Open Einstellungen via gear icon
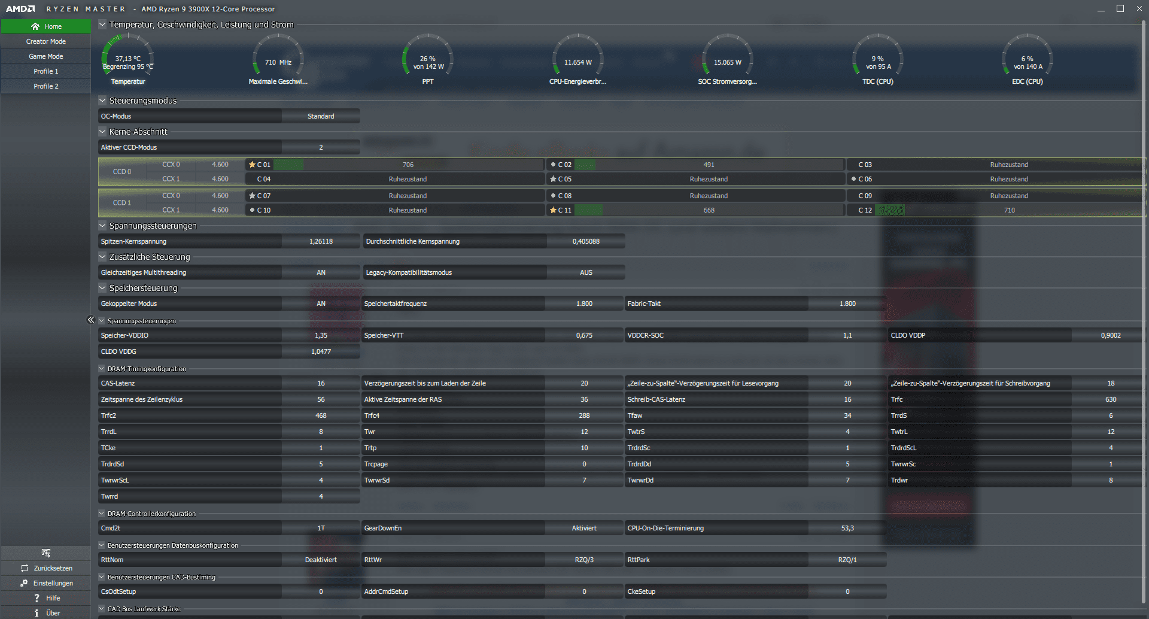 [x=24, y=583]
